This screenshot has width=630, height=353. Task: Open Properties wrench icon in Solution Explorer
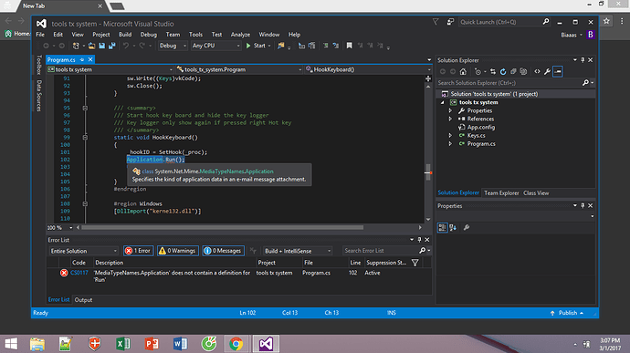tap(547, 71)
